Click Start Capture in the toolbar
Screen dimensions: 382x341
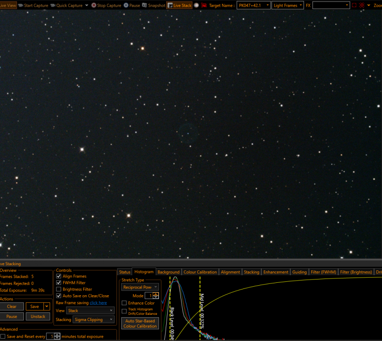point(33,5)
